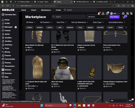Open Windows Start menu
The height and width of the screenshot is (108, 135).
click(x=42, y=106)
